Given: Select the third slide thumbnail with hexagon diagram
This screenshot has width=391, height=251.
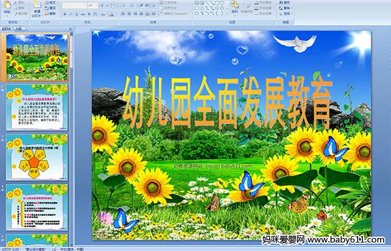Looking at the screenshot, I should click(x=36, y=157).
